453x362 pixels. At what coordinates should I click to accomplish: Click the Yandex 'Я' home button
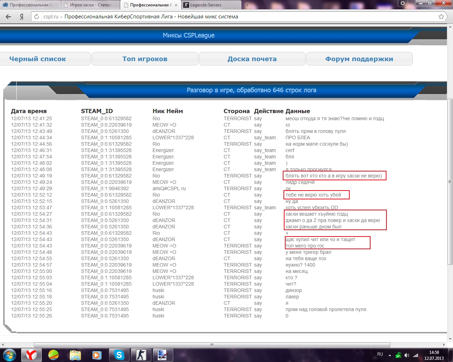point(22,17)
